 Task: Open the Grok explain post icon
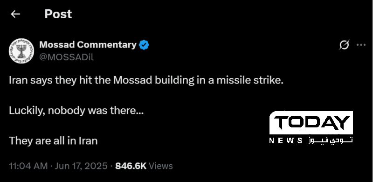(344, 44)
